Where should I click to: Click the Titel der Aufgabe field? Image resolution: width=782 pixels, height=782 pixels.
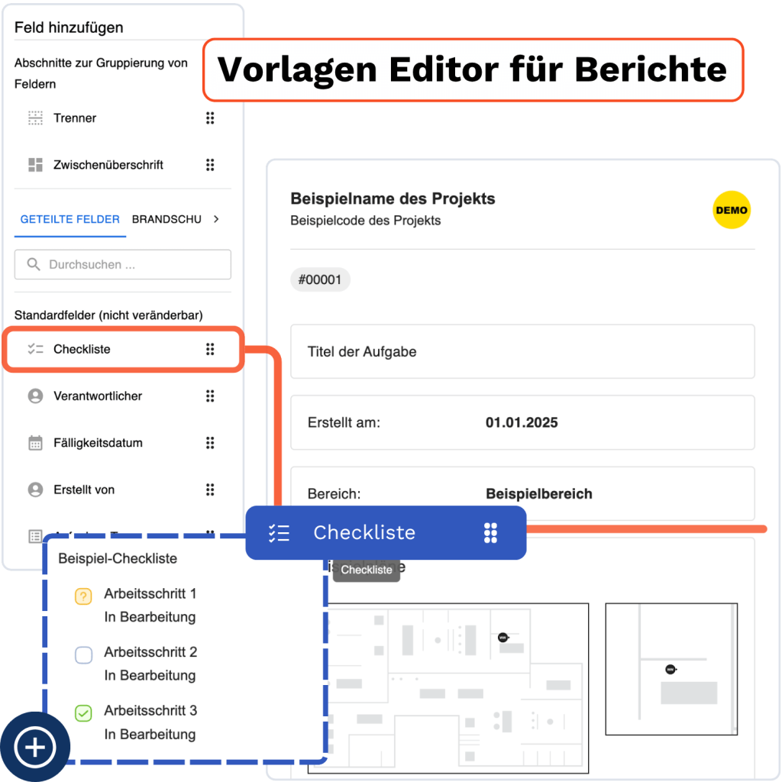(x=522, y=352)
